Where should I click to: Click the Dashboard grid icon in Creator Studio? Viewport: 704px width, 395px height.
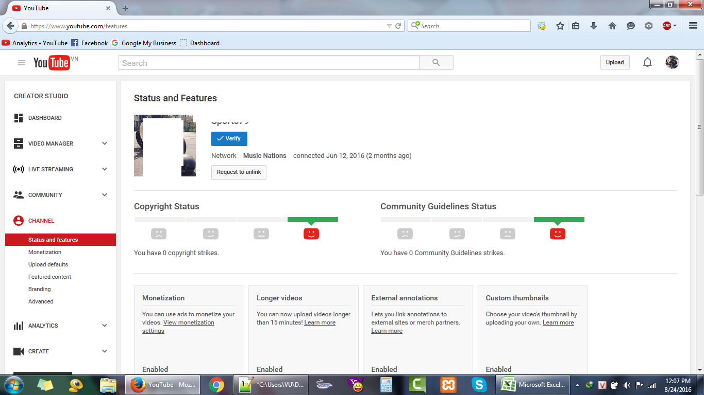point(19,118)
